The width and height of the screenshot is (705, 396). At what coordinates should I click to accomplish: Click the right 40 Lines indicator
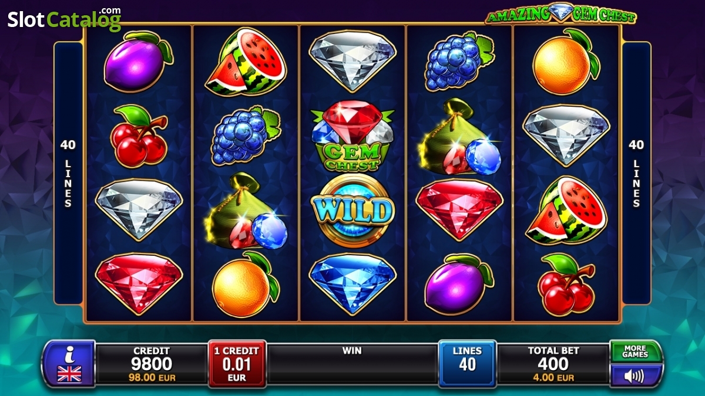pos(636,173)
